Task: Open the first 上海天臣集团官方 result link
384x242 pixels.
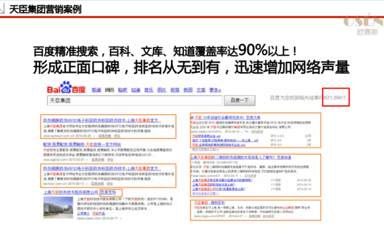Action: coord(102,120)
